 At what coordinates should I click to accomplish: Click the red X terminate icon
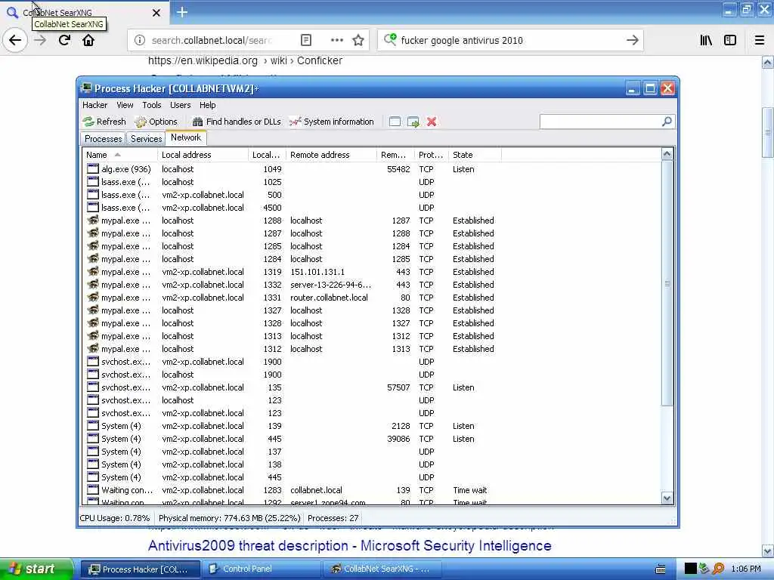click(x=432, y=122)
